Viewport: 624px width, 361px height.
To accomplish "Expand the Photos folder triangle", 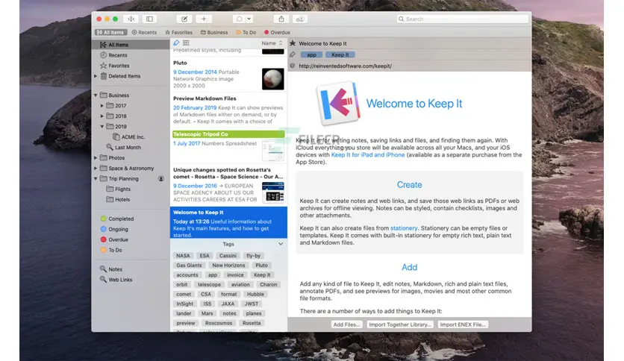I will point(96,158).
